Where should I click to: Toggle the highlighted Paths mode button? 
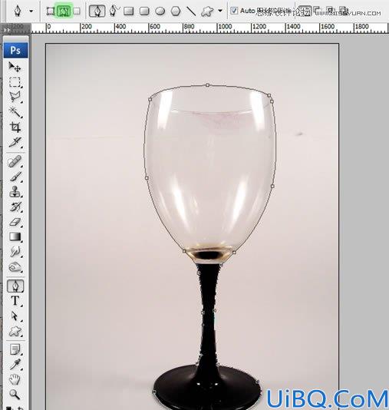point(64,12)
